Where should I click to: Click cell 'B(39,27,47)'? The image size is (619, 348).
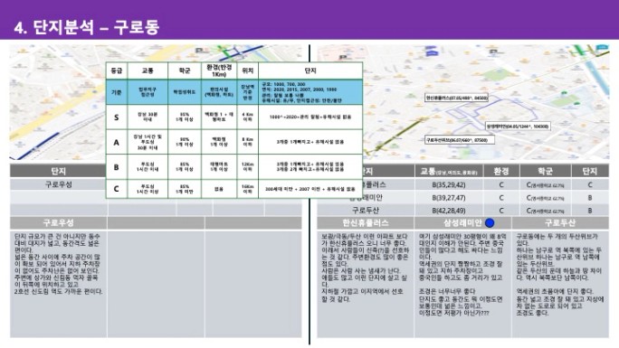pyautogui.click(x=449, y=197)
